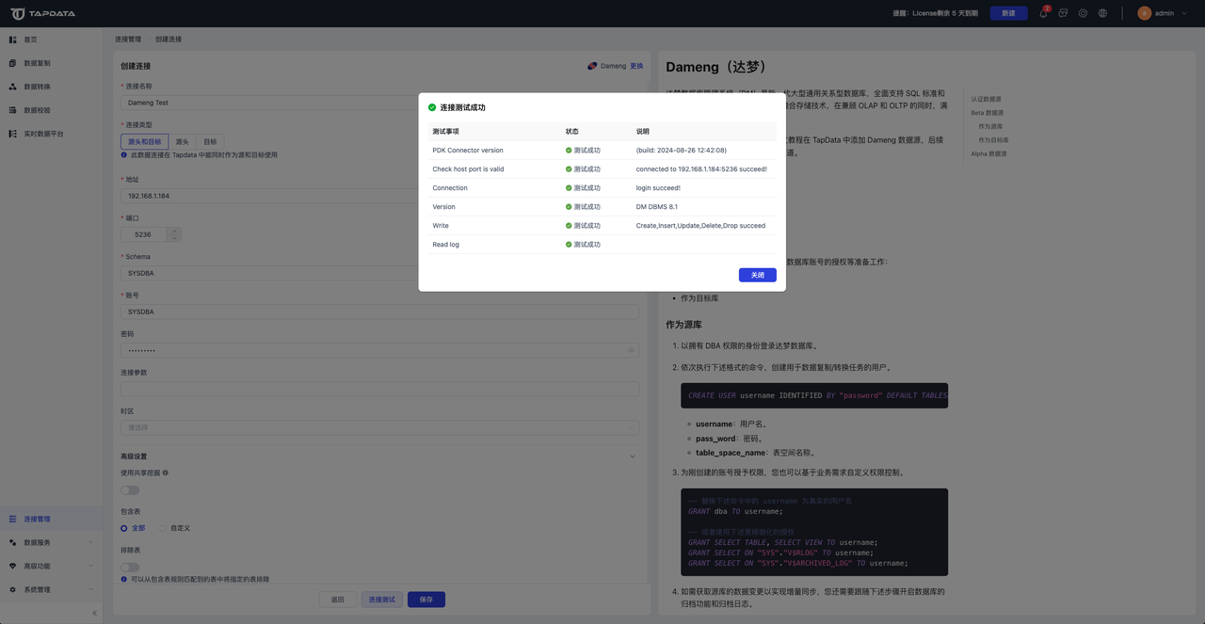Choose 源头 connection type

pyautogui.click(x=183, y=141)
